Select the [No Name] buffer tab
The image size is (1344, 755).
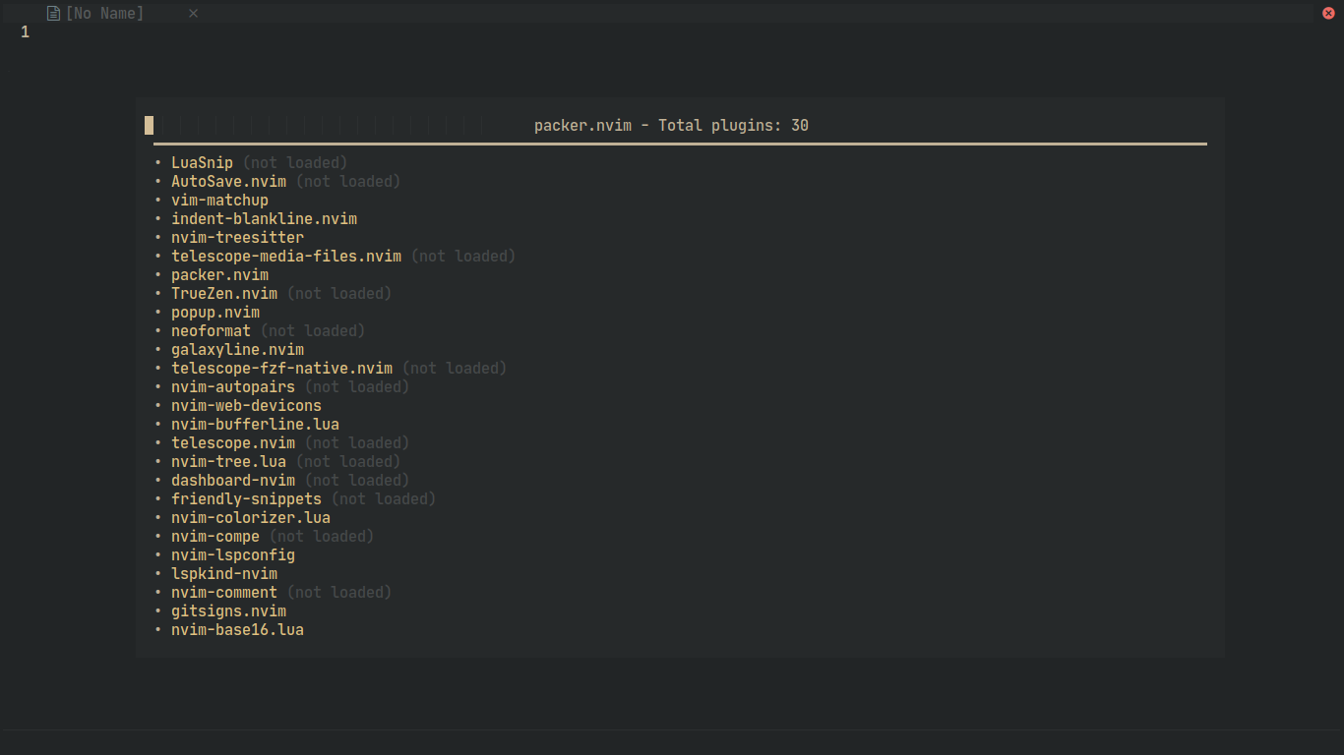click(x=104, y=13)
